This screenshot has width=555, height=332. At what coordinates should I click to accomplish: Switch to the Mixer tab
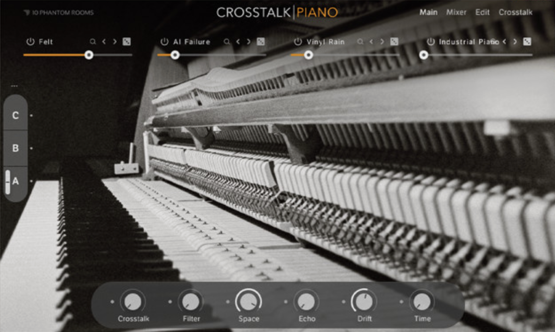click(x=456, y=12)
